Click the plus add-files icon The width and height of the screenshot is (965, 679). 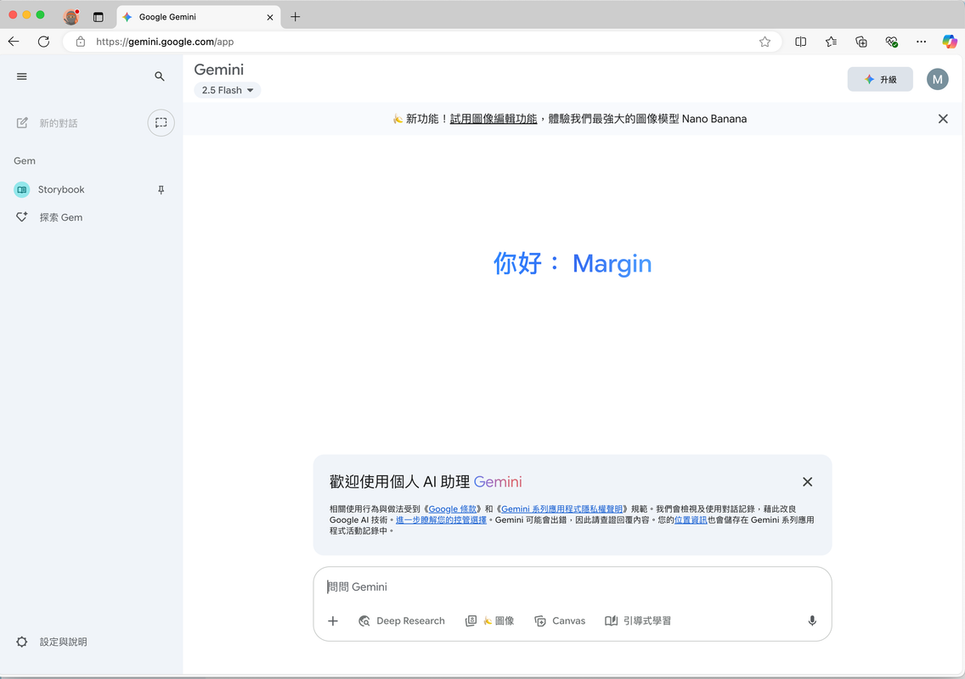point(333,621)
